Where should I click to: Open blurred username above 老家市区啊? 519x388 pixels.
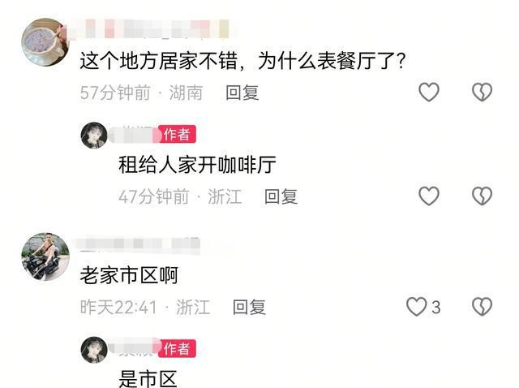[x=139, y=244]
